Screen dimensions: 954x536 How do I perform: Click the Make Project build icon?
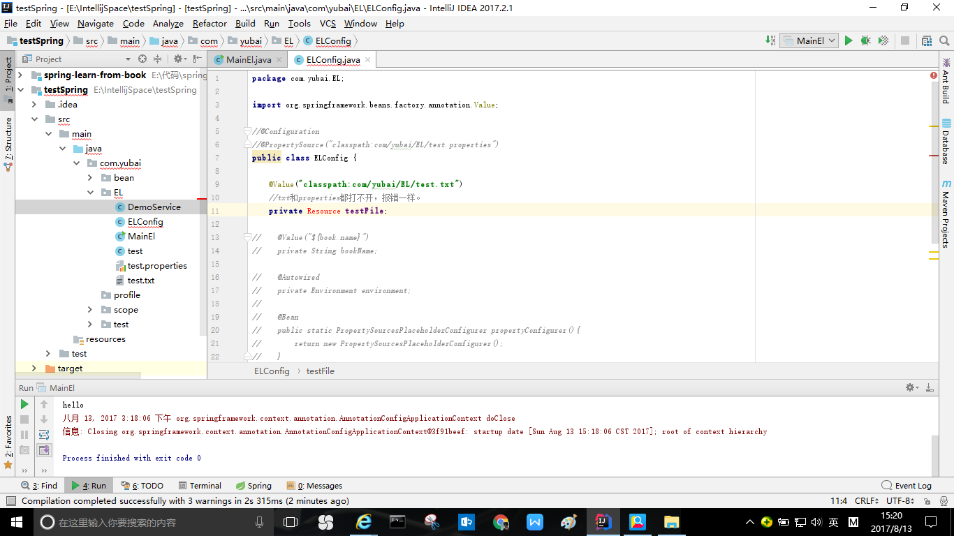point(770,40)
